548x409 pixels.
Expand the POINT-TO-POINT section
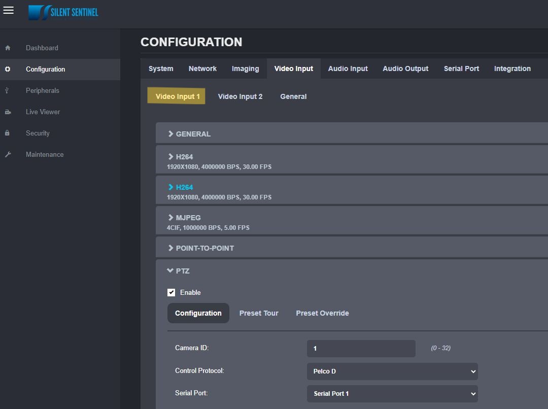(352, 248)
